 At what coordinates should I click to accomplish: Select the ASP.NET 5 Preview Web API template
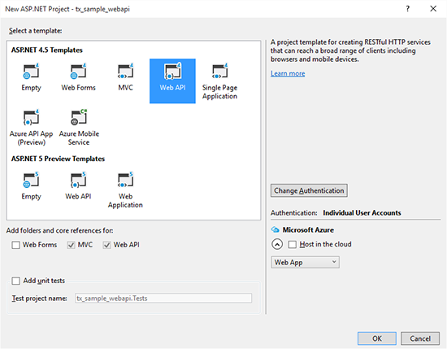(x=78, y=186)
